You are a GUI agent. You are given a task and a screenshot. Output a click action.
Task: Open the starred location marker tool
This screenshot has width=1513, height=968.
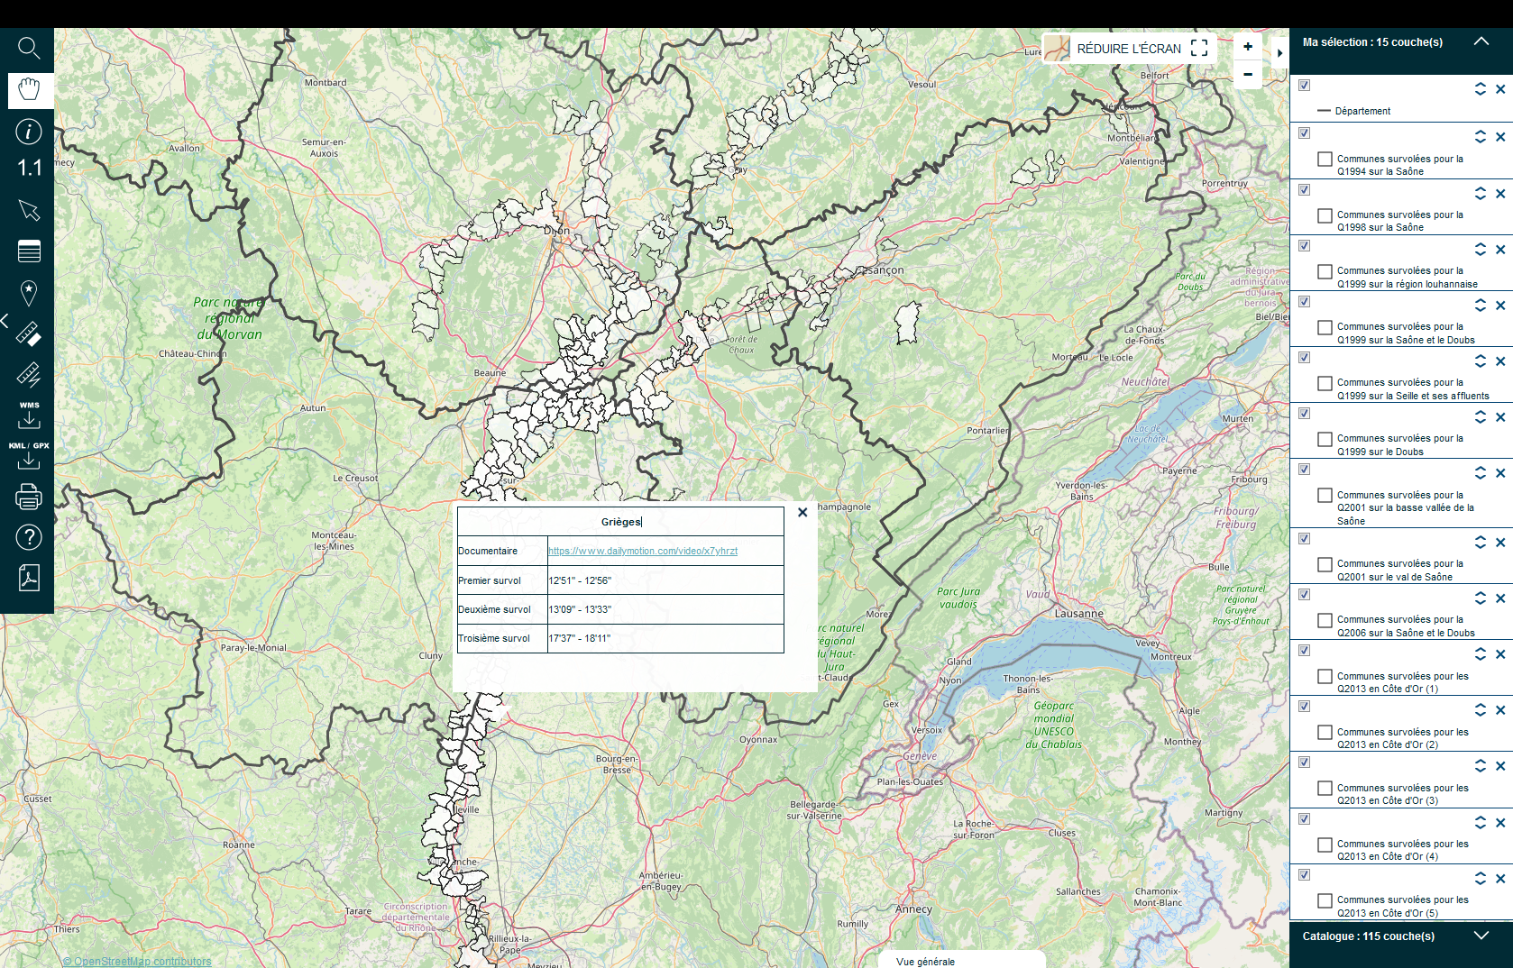point(29,293)
